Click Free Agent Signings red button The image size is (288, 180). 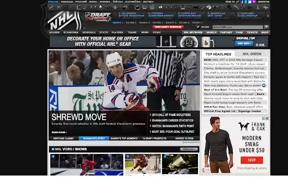[x=168, y=27]
